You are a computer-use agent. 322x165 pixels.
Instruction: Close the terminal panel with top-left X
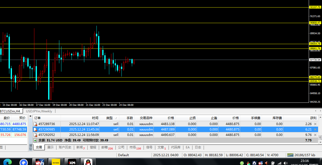30,116
